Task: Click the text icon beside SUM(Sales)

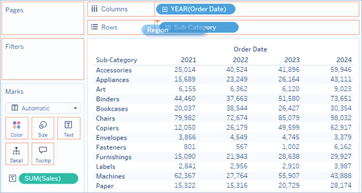Action: pos(12,178)
